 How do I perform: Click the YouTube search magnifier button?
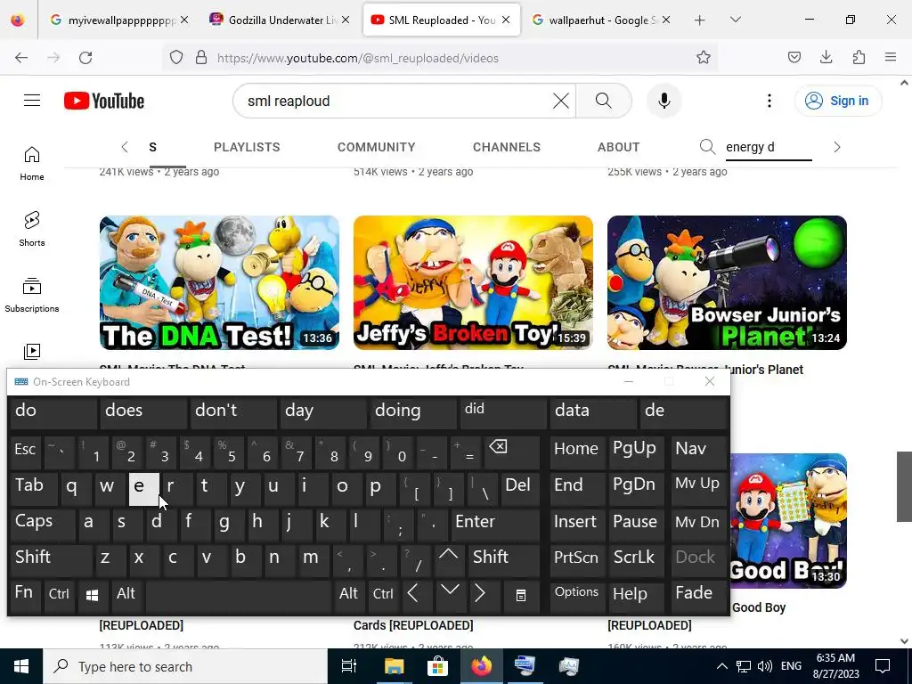coord(604,101)
